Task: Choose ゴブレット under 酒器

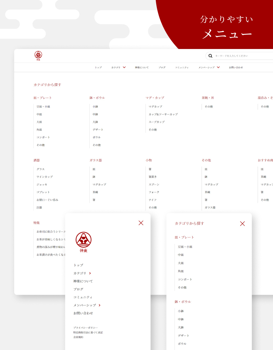Action: (43, 192)
